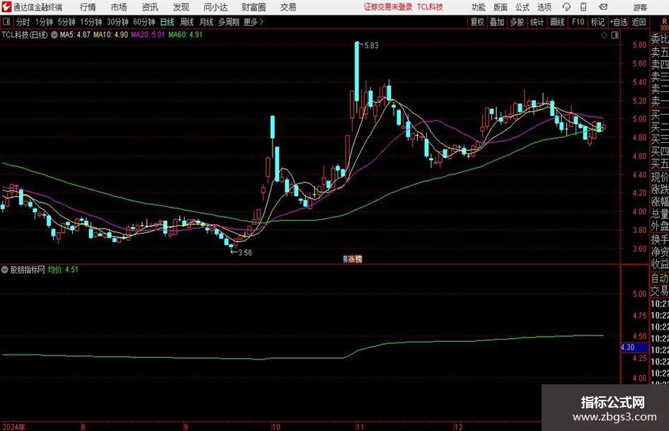Expand the 更多 periods dropdown
Image resolution: width=669 pixels, height=431 pixels.
[253, 22]
